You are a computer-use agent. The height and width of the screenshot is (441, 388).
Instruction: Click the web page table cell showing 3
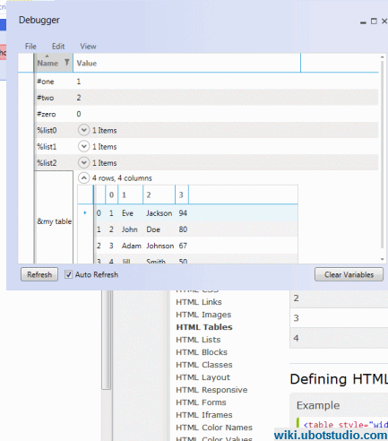pos(339,318)
